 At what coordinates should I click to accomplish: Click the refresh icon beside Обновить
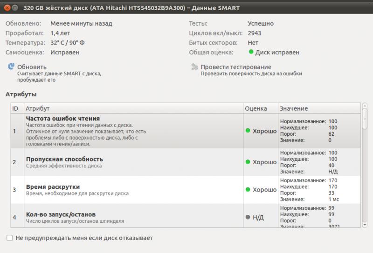tap(11, 67)
